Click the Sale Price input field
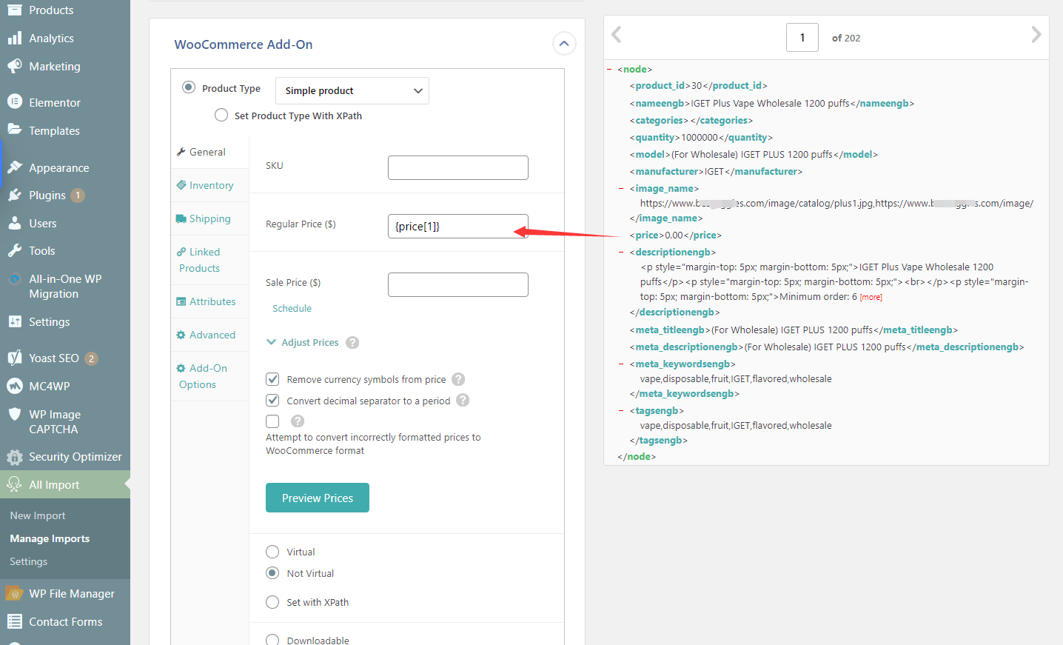This screenshot has height=645, width=1063. pos(458,284)
